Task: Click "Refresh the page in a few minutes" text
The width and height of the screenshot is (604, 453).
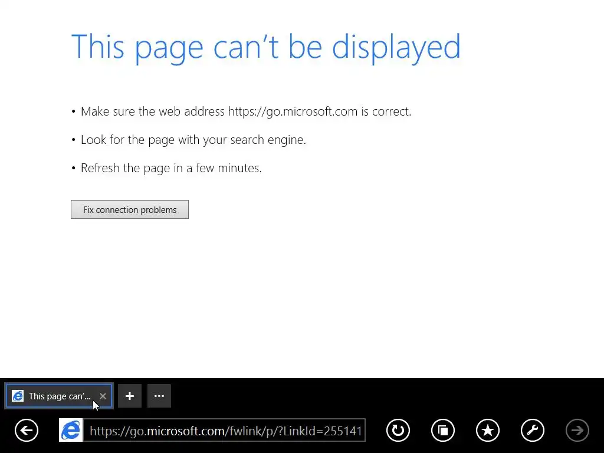Action: click(171, 168)
